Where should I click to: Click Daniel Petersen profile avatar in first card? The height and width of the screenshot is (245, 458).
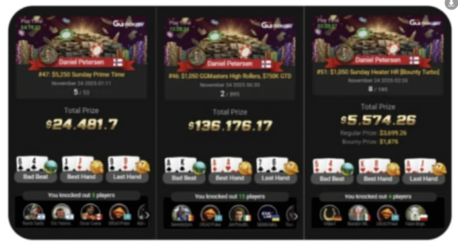[48, 55]
